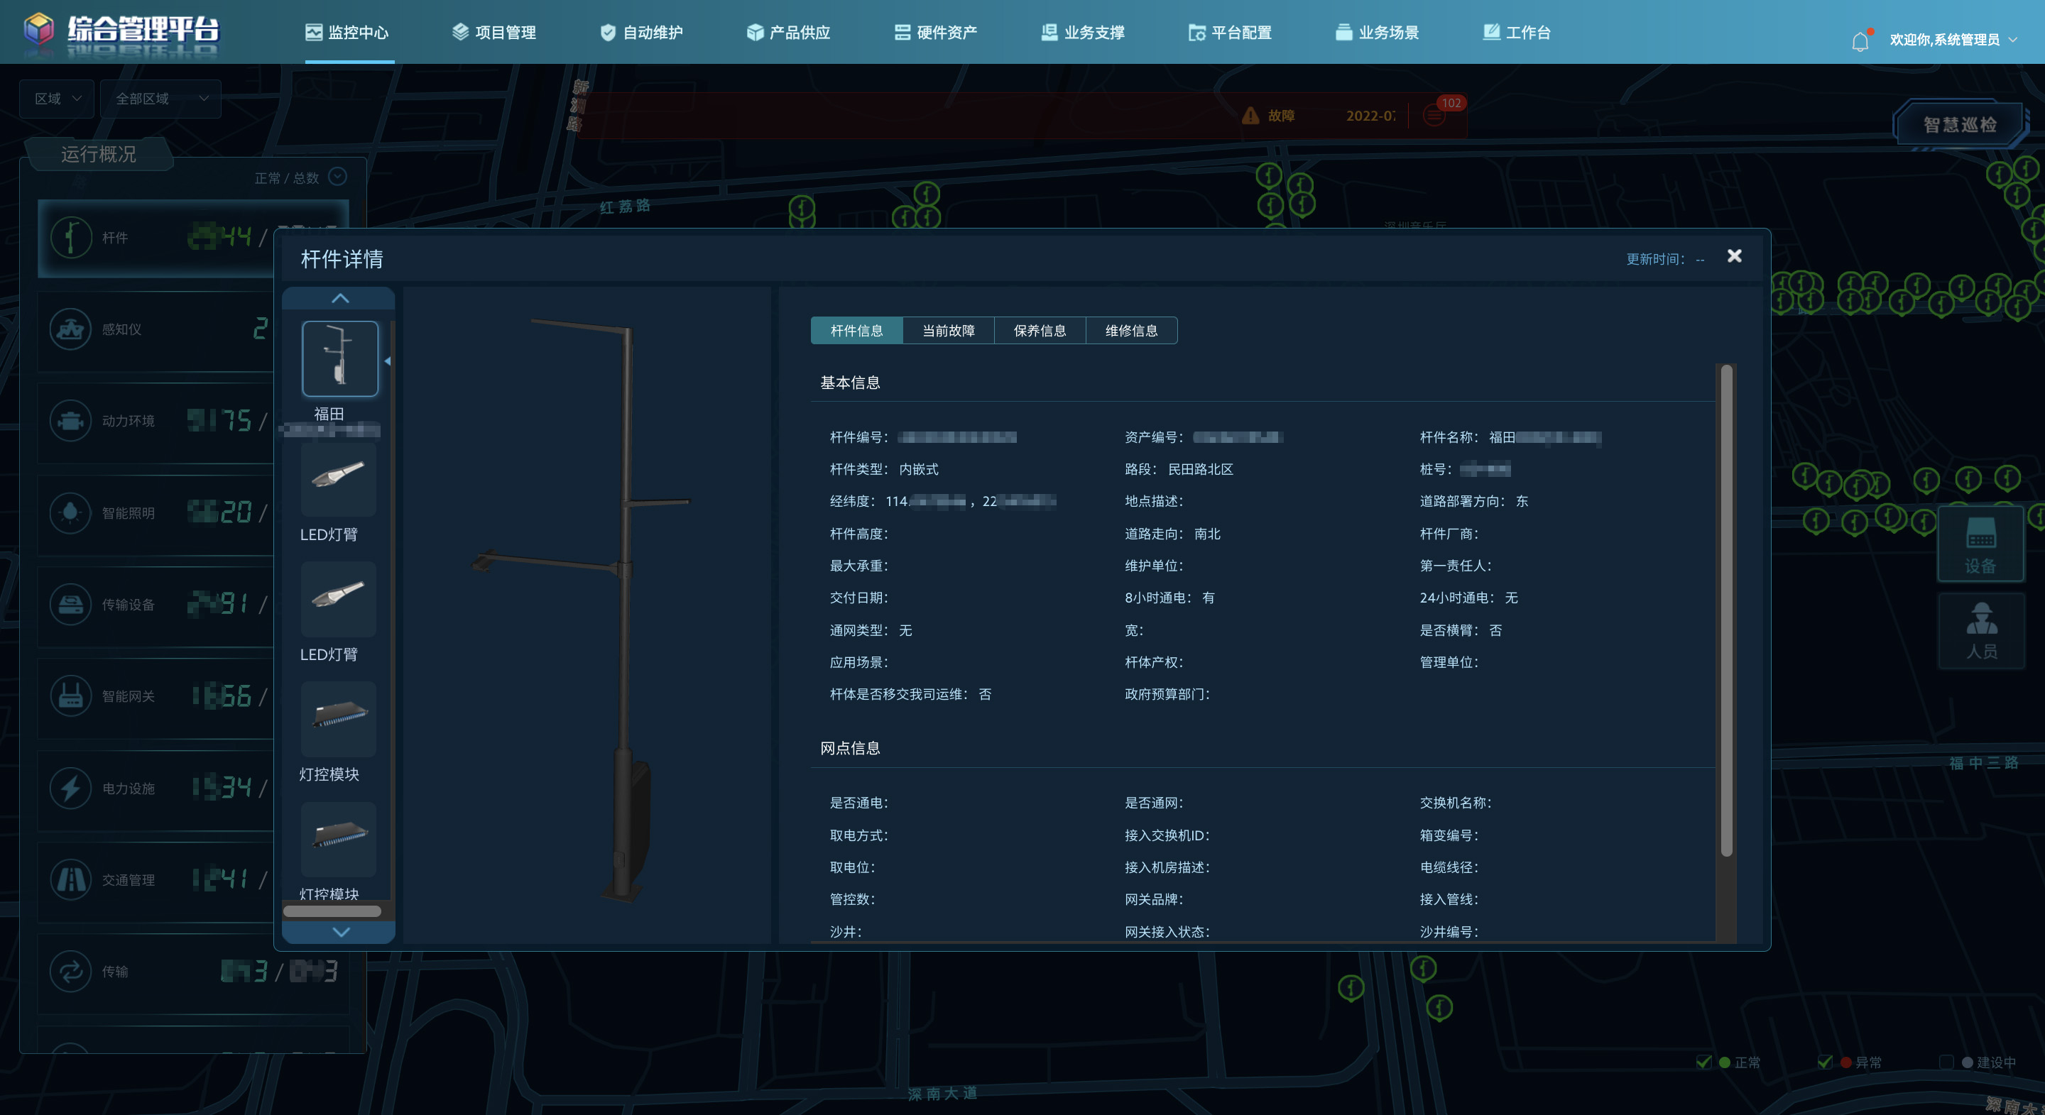Viewport: 2045px width, 1115px height.
Task: Click the 感知仪 sensor icon
Action: click(x=72, y=329)
